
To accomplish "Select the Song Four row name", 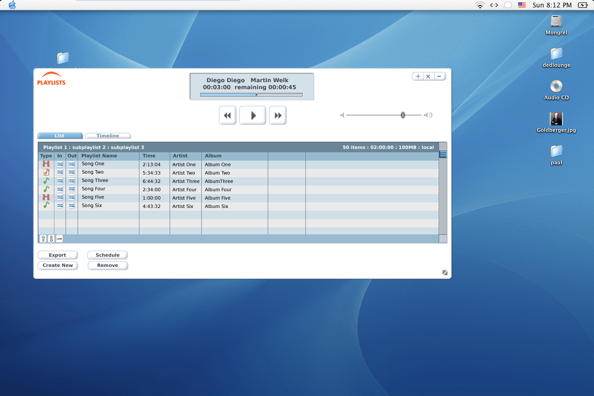I will click(x=93, y=189).
